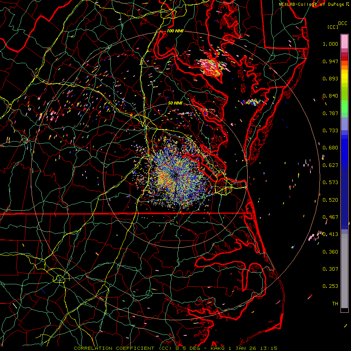Click the [CC] legend unit label
The height and width of the screenshot is (351, 351).
point(333,27)
